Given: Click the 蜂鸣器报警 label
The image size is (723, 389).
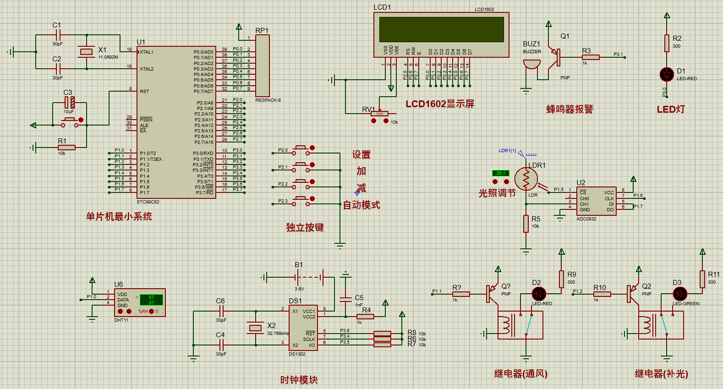Looking at the screenshot, I should tap(570, 109).
